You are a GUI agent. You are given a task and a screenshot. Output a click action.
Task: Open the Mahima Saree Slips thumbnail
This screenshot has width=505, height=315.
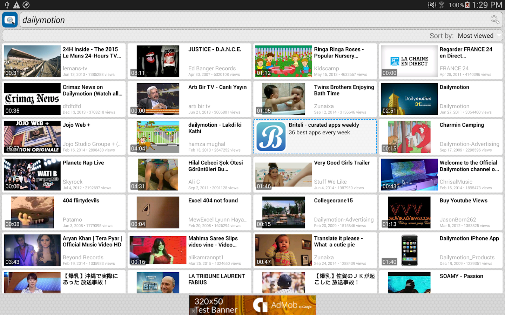158,250
